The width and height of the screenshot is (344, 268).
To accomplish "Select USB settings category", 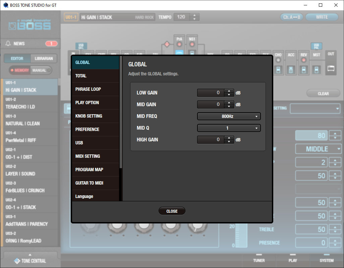I will [x=96, y=143].
